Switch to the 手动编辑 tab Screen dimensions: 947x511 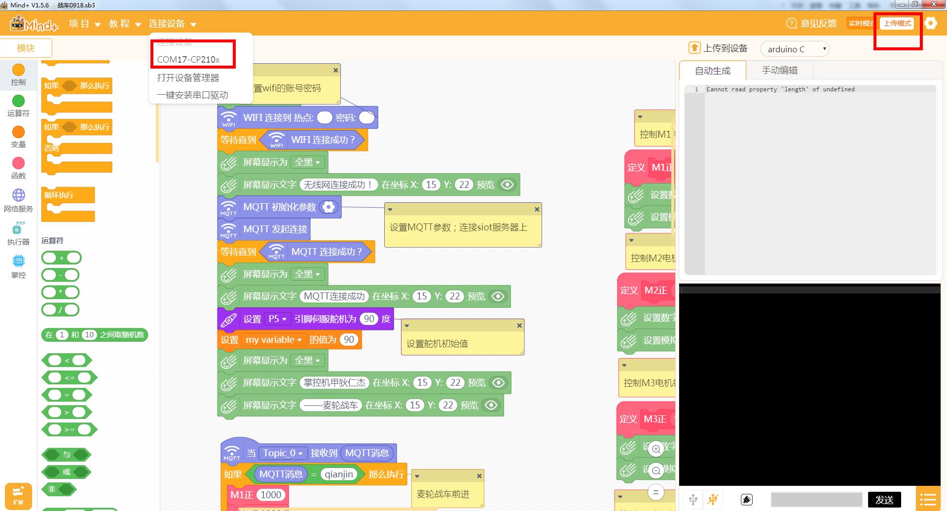(780, 71)
